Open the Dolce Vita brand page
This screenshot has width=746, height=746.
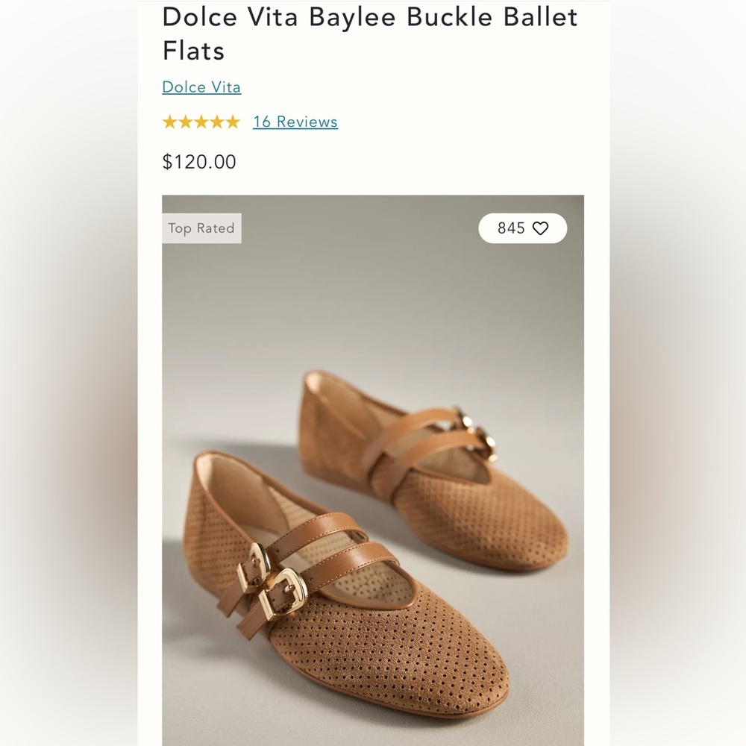(x=201, y=87)
